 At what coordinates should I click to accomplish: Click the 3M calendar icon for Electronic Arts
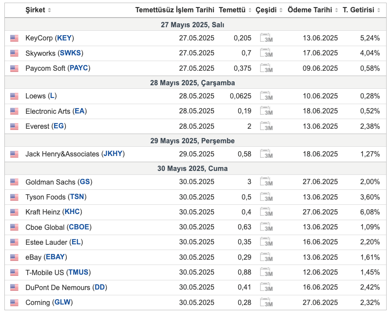coord(266,111)
